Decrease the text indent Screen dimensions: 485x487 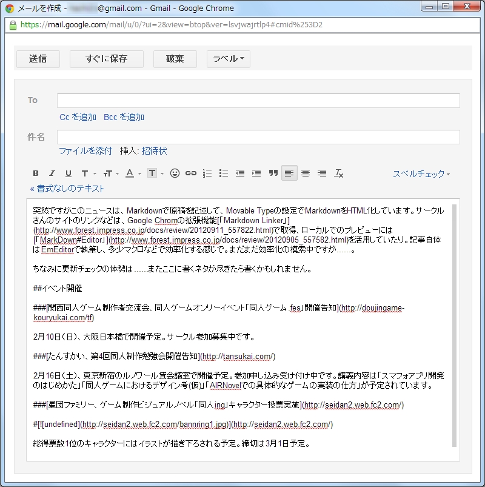(239, 173)
